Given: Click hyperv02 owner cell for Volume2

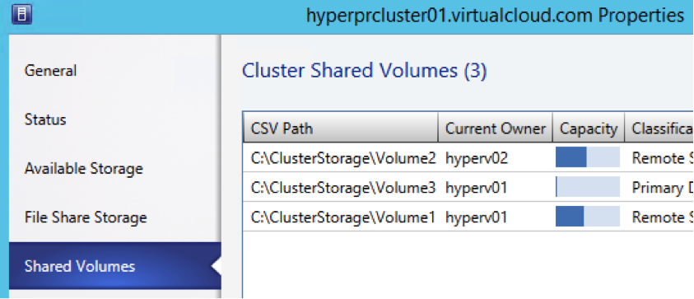Looking at the screenshot, I should click(x=476, y=158).
